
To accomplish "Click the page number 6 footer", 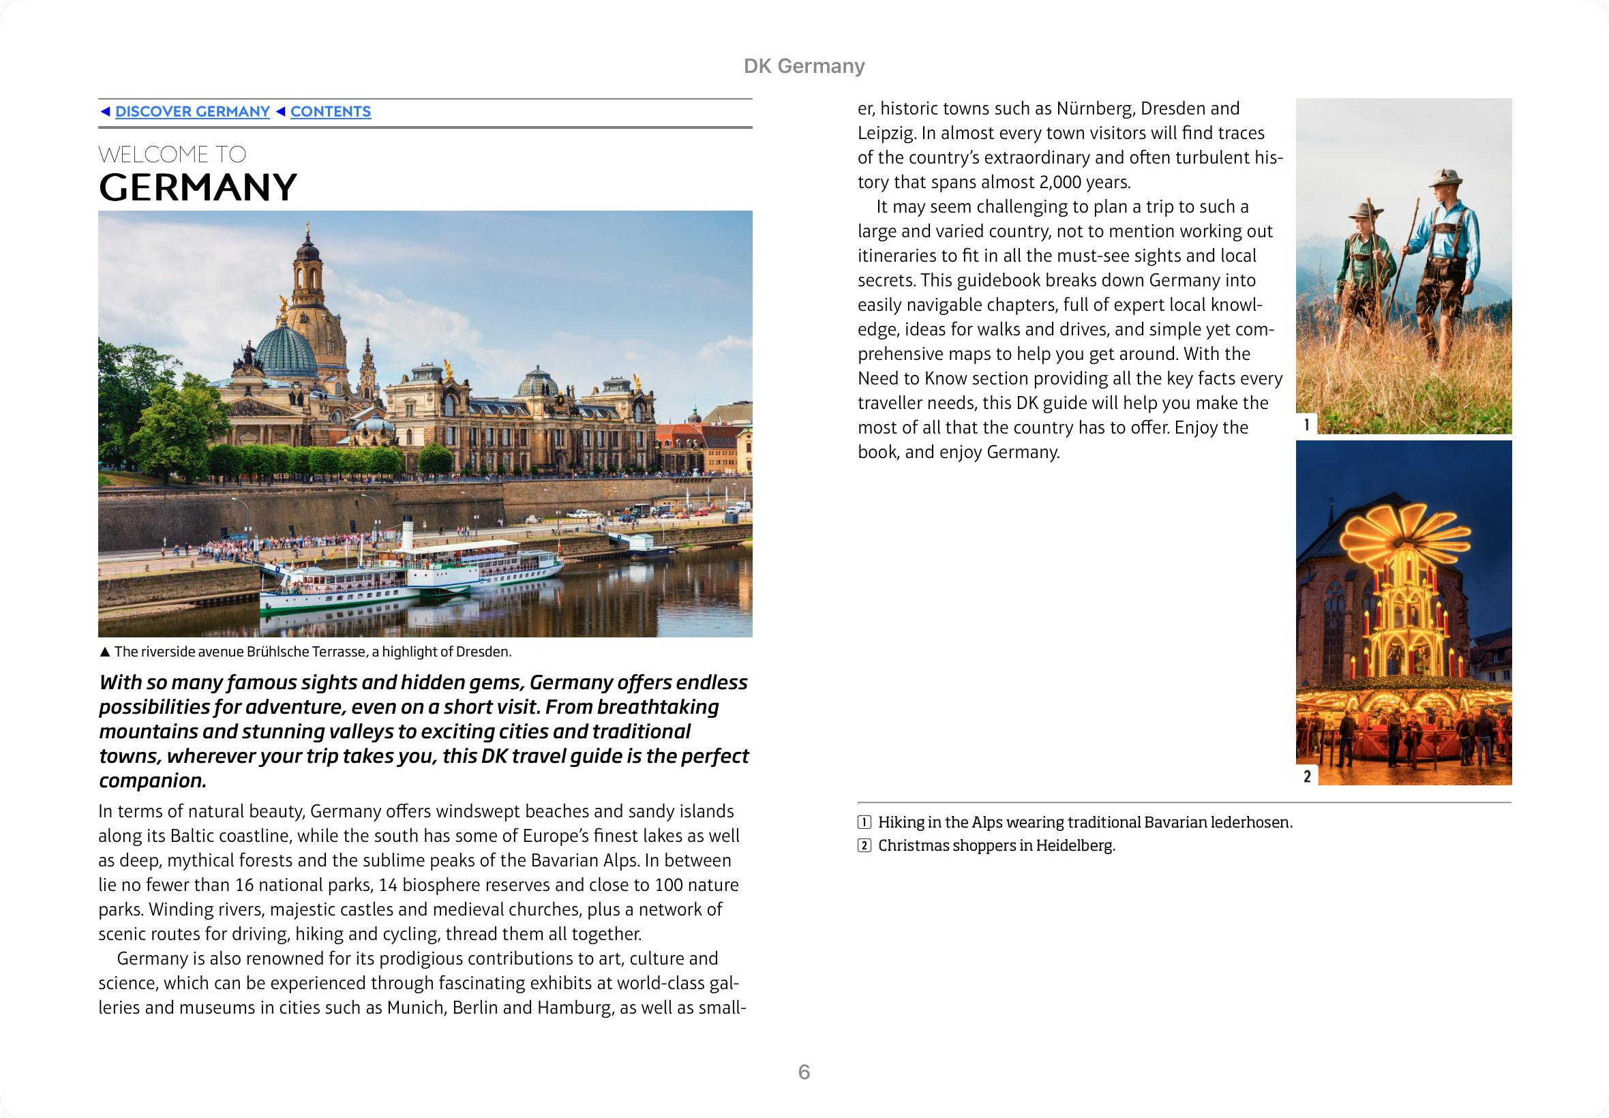I will 804,1072.
